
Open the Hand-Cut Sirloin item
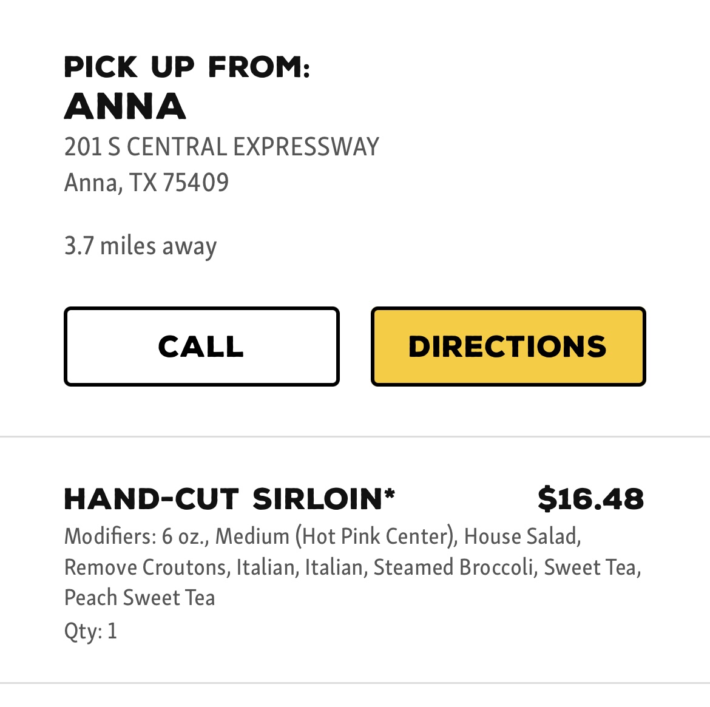[225, 499]
